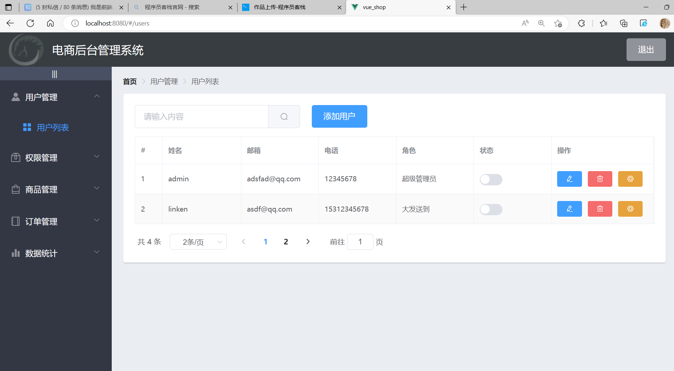Select the vue_shop browser tab
674x371 pixels.
pyautogui.click(x=401, y=7)
